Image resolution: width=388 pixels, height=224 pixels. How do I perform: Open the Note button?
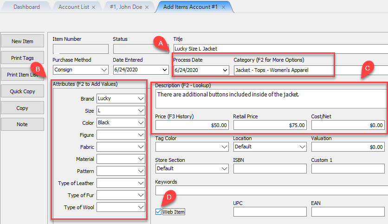pos(23,124)
